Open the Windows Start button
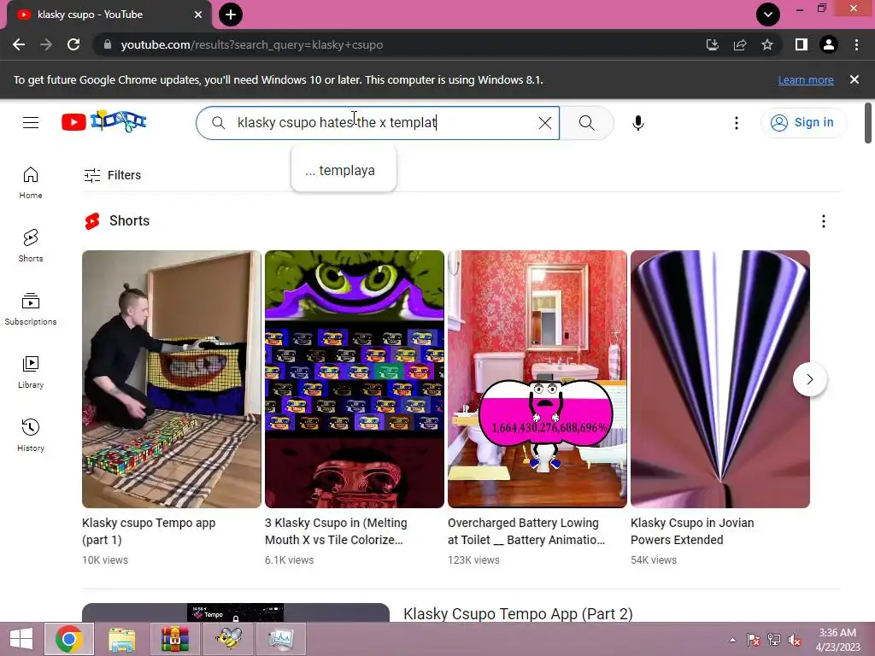The image size is (875, 656). click(x=21, y=639)
